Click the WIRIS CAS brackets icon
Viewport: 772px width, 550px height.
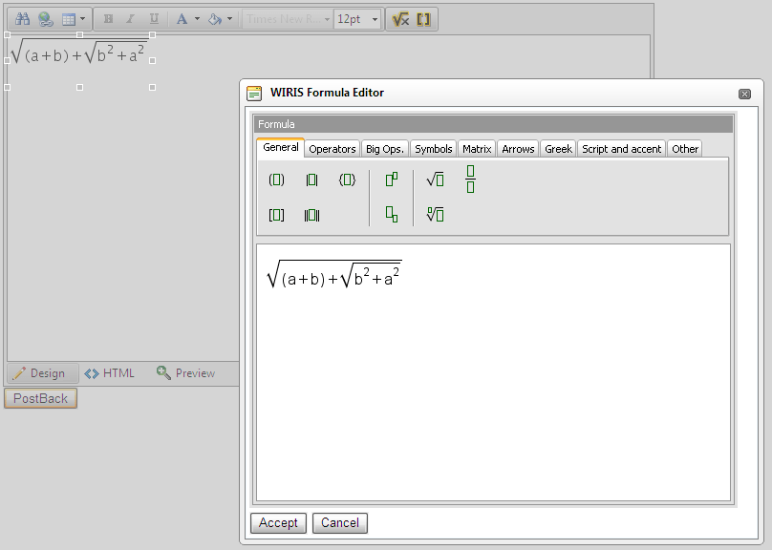coord(423,19)
